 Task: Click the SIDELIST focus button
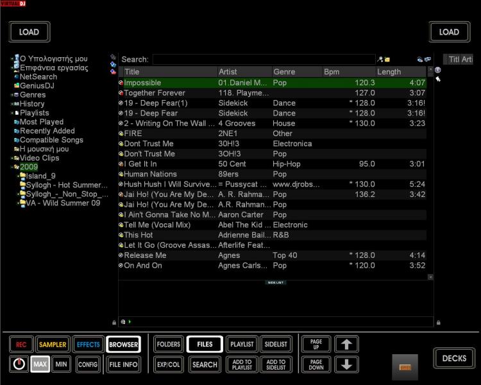tap(276, 344)
